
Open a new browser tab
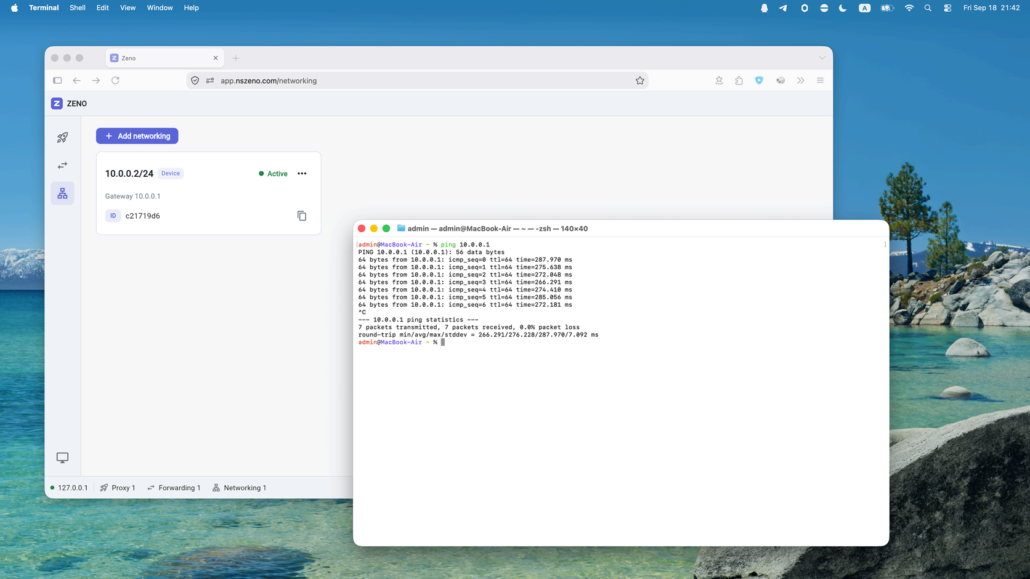(x=236, y=59)
